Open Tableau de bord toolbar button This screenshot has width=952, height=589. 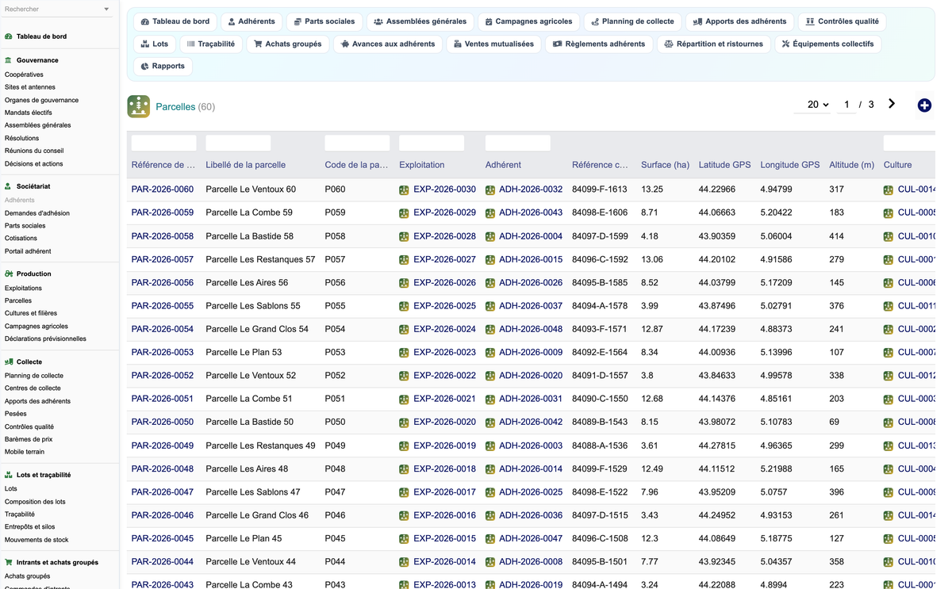[175, 21]
